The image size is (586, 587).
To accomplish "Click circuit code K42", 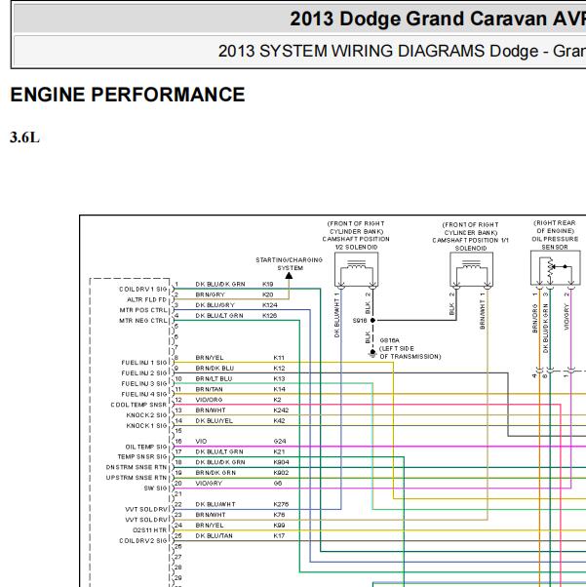I will 279,420.
